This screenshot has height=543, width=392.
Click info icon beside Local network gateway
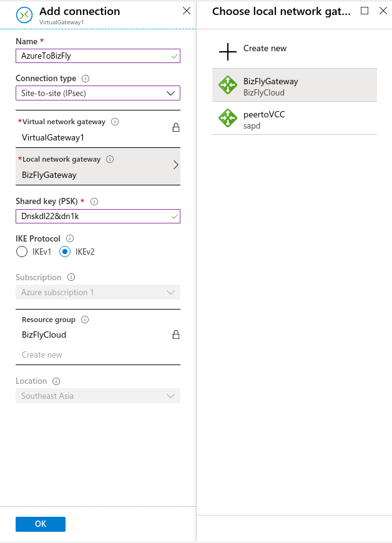point(110,159)
